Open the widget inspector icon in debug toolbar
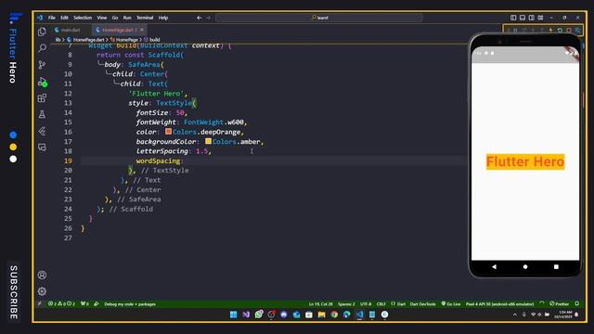The width and height of the screenshot is (594, 334). [577, 30]
